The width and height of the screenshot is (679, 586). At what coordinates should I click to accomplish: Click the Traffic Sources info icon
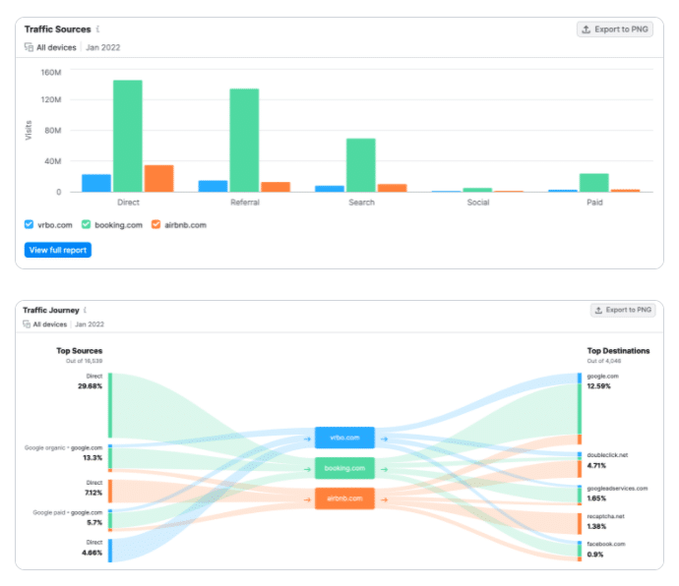click(97, 29)
